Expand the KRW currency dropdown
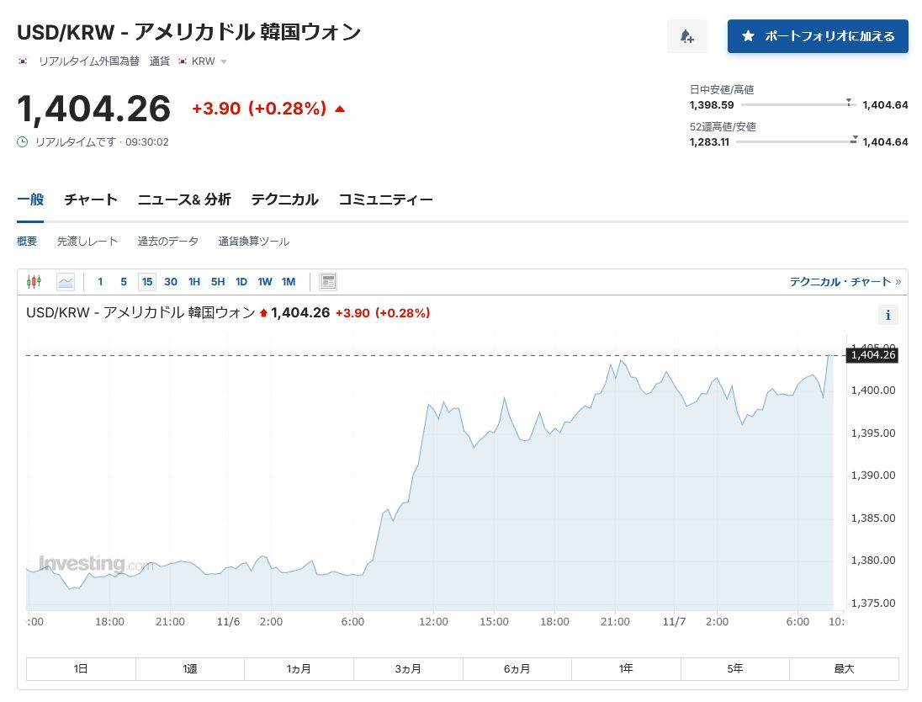 [224, 61]
